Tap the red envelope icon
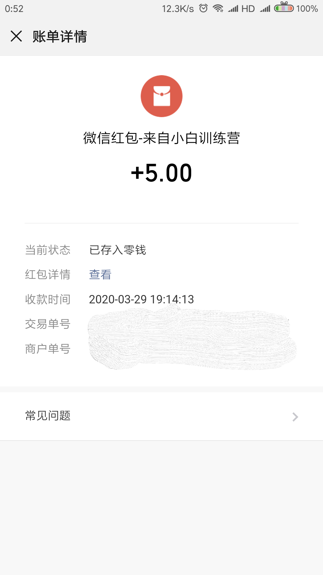This screenshot has width=323, height=575. click(161, 96)
